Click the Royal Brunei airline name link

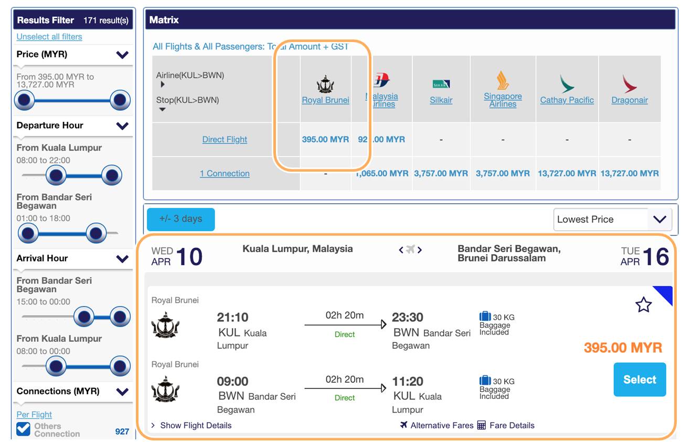pos(325,100)
